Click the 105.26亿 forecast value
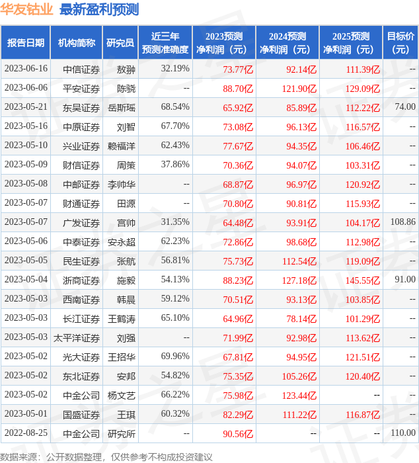The image size is (419, 463). coord(299,377)
